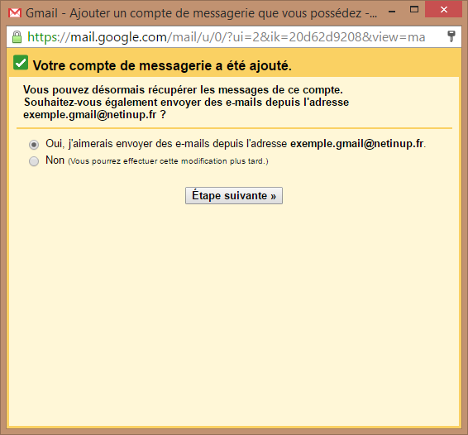The width and height of the screenshot is (468, 435).
Task: Click the green checkmark success icon
Action: pos(21,63)
